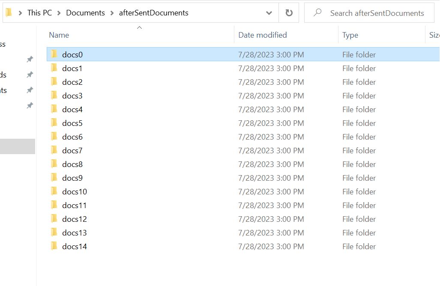Click the magnifier search icon
Image resolution: width=440 pixels, height=286 pixels.
click(317, 12)
